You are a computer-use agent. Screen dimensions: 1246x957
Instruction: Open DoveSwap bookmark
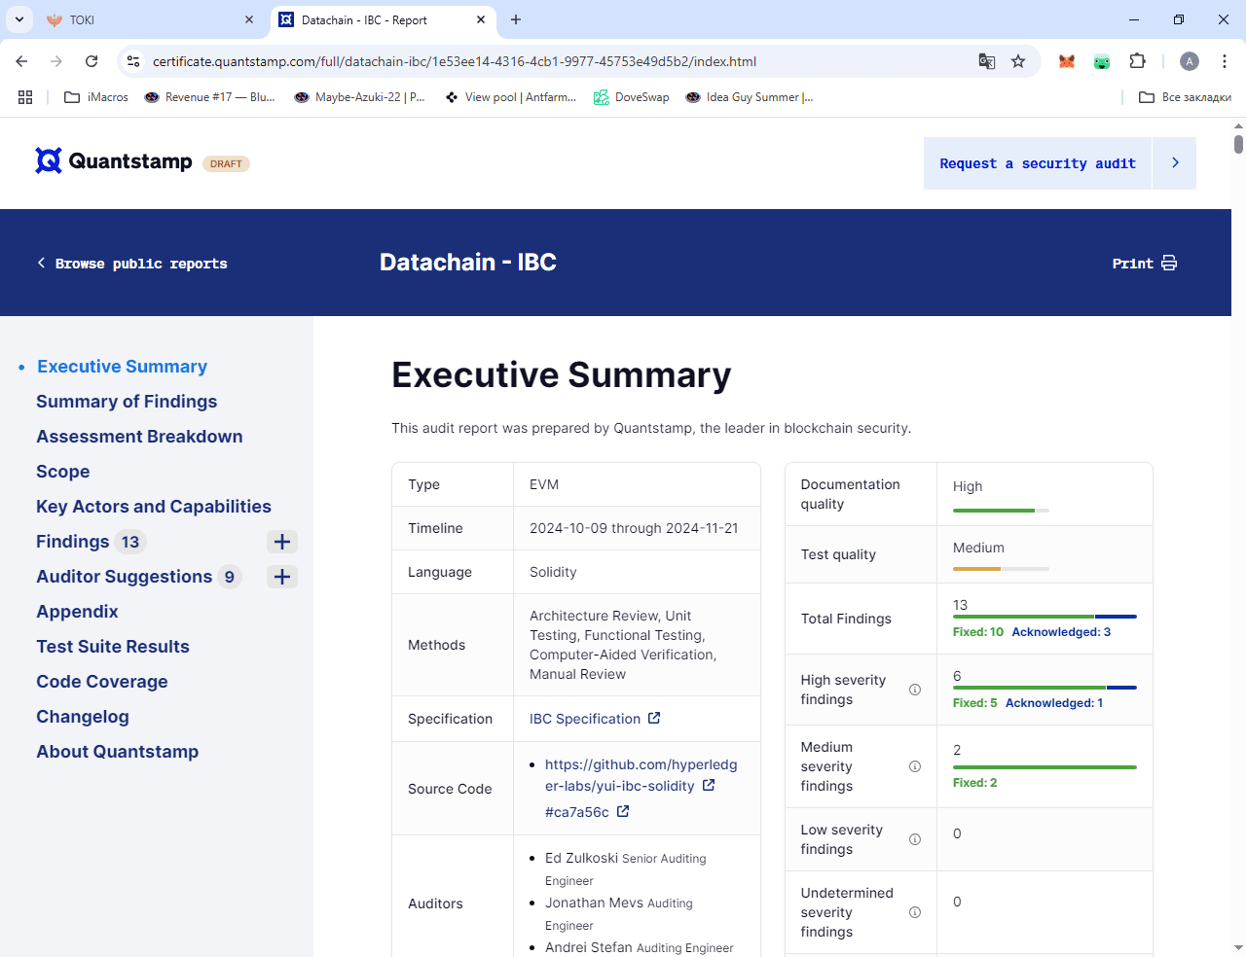(x=632, y=97)
